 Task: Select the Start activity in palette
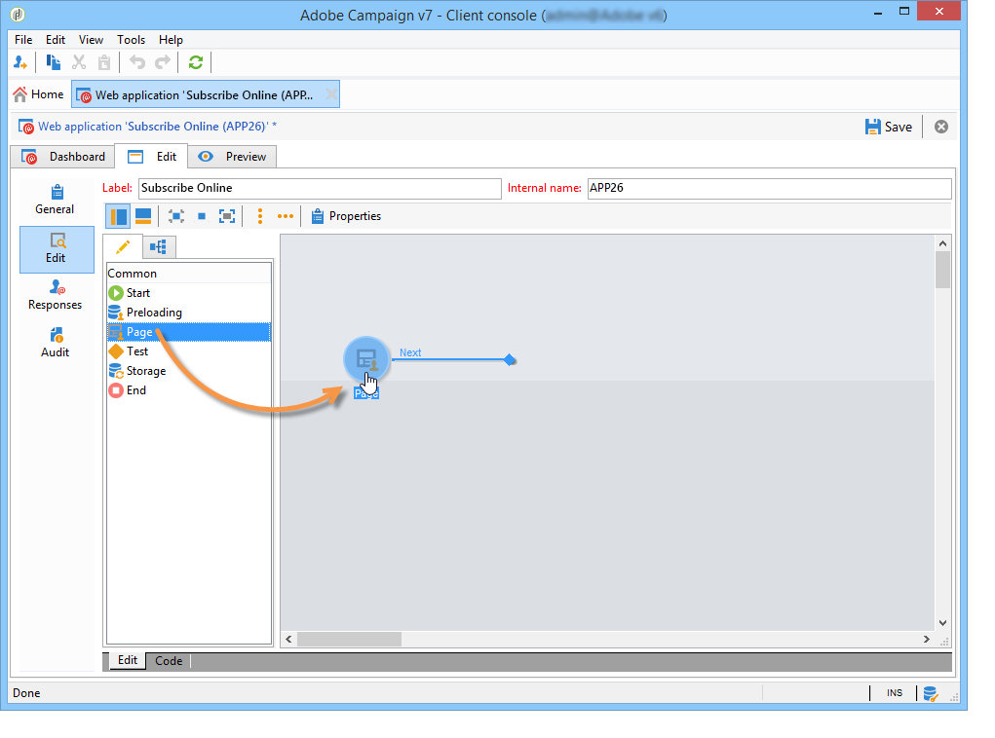pos(188,293)
